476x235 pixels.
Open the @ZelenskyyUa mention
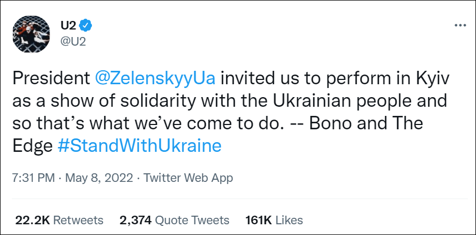tap(155, 78)
